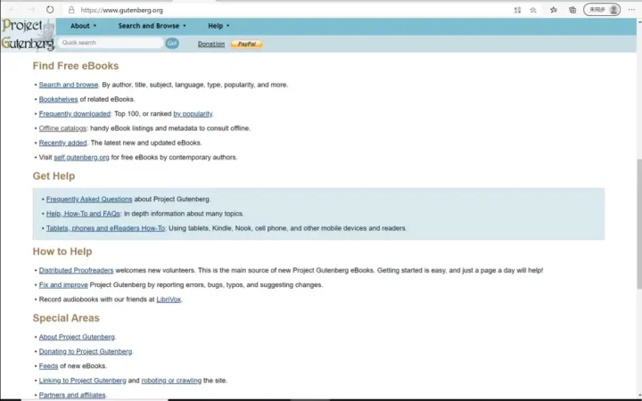This screenshot has height=401, width=642.
Task: Expand the Search and Browse menu
Action: (x=152, y=26)
